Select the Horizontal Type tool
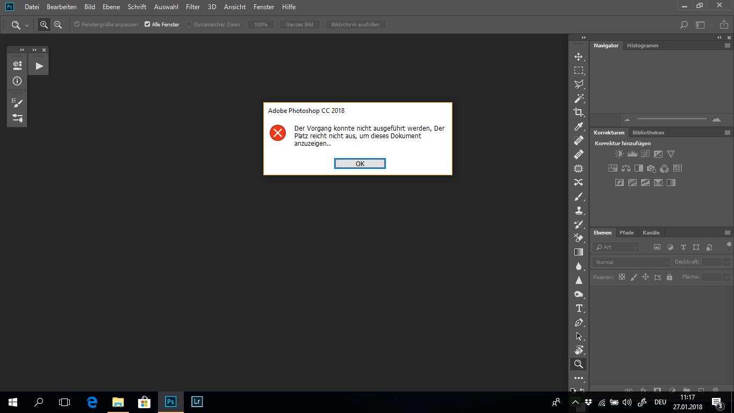This screenshot has width=734, height=413. click(579, 308)
